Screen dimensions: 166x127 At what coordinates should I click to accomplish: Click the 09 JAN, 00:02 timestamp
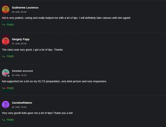coord(19,12)
